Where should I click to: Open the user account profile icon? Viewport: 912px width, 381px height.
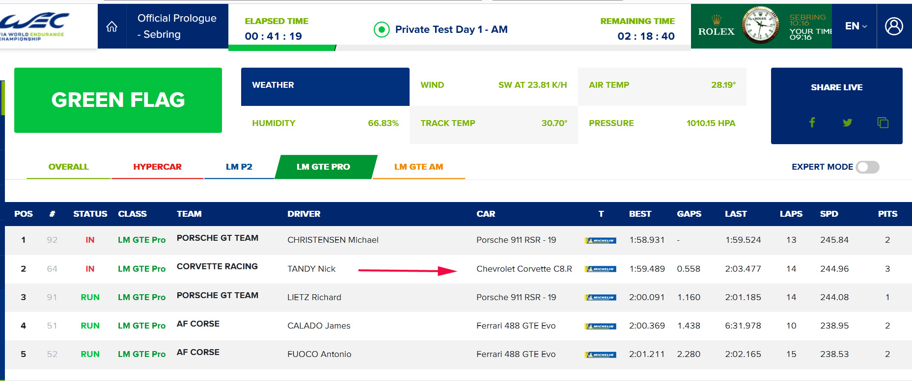[893, 26]
